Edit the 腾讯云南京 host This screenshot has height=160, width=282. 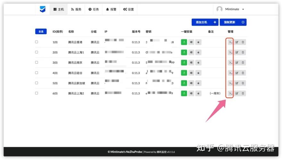click(237, 63)
